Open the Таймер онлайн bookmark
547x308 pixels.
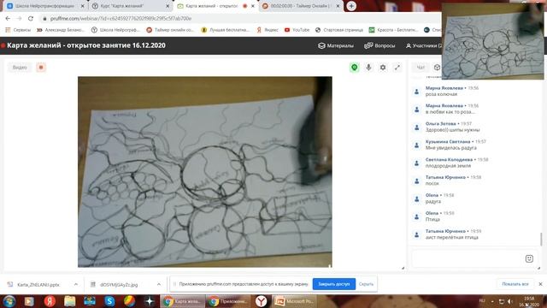170,30
